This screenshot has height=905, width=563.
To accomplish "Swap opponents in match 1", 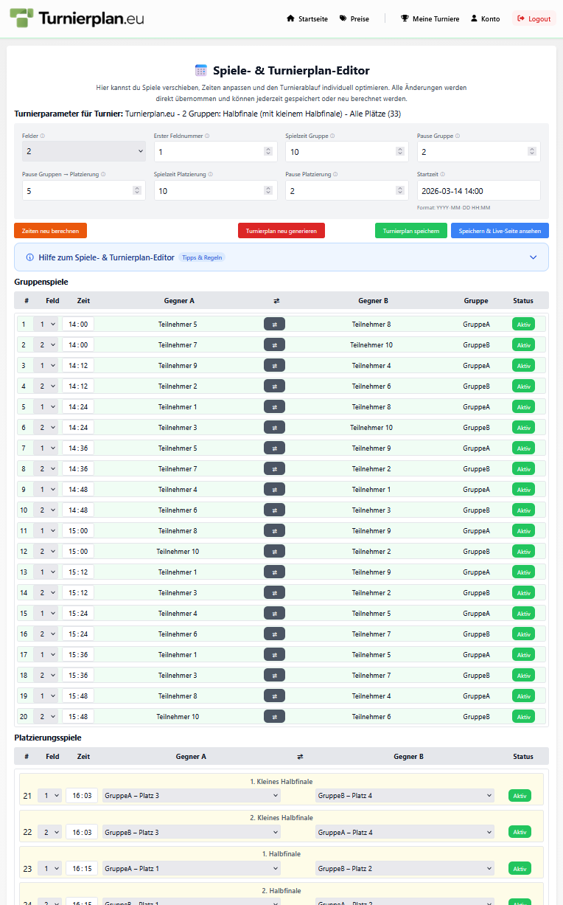I will coord(274,324).
